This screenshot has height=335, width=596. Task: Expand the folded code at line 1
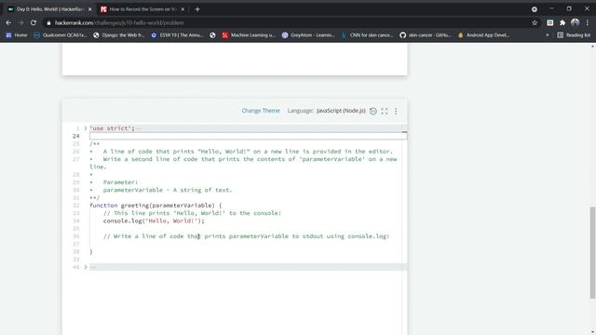[x=86, y=128]
